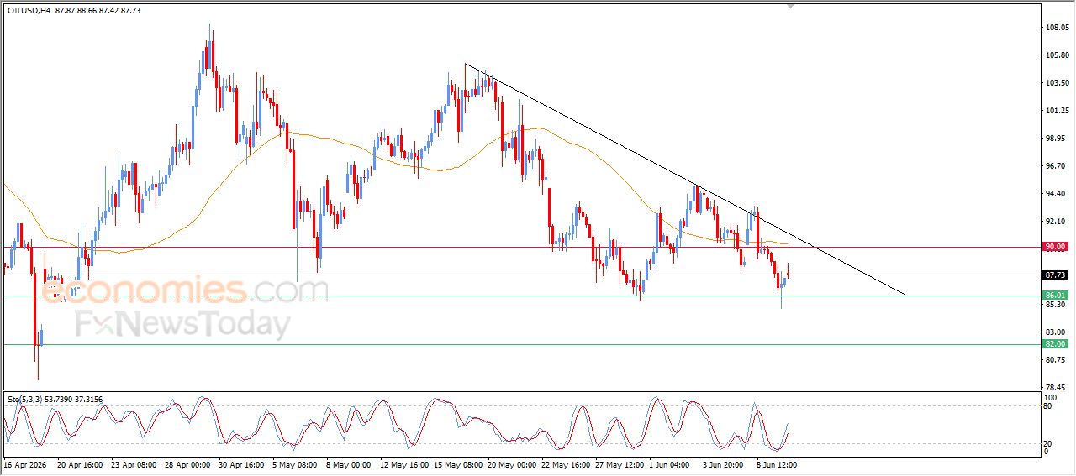Click the 80.75 price axis value
This screenshot has height=476, width=1076.
tap(1057, 360)
